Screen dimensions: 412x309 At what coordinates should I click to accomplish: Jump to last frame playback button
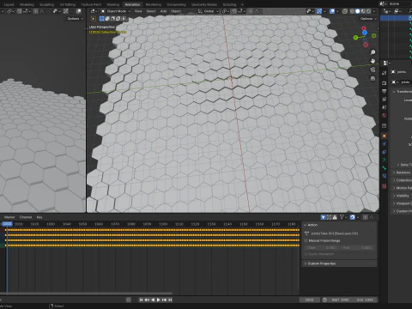(170, 300)
